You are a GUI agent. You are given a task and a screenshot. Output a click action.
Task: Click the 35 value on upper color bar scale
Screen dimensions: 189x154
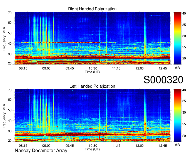click(184, 25)
